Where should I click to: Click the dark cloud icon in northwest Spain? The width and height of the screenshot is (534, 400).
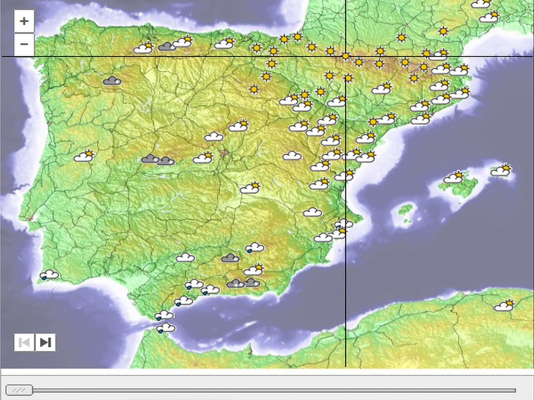[x=112, y=81]
